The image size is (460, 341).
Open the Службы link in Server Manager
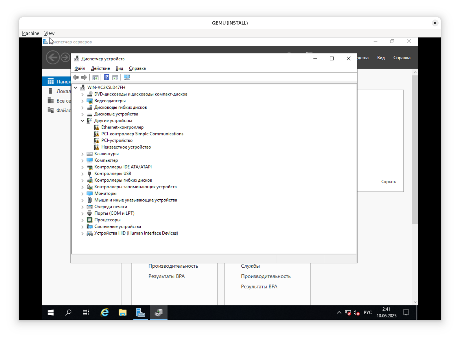(250, 266)
